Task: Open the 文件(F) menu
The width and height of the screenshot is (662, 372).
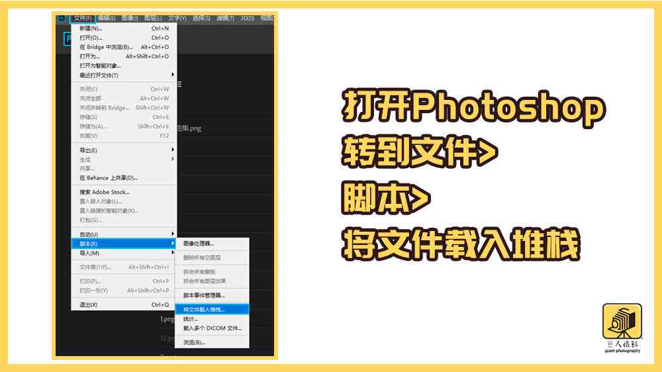Action: click(x=82, y=19)
